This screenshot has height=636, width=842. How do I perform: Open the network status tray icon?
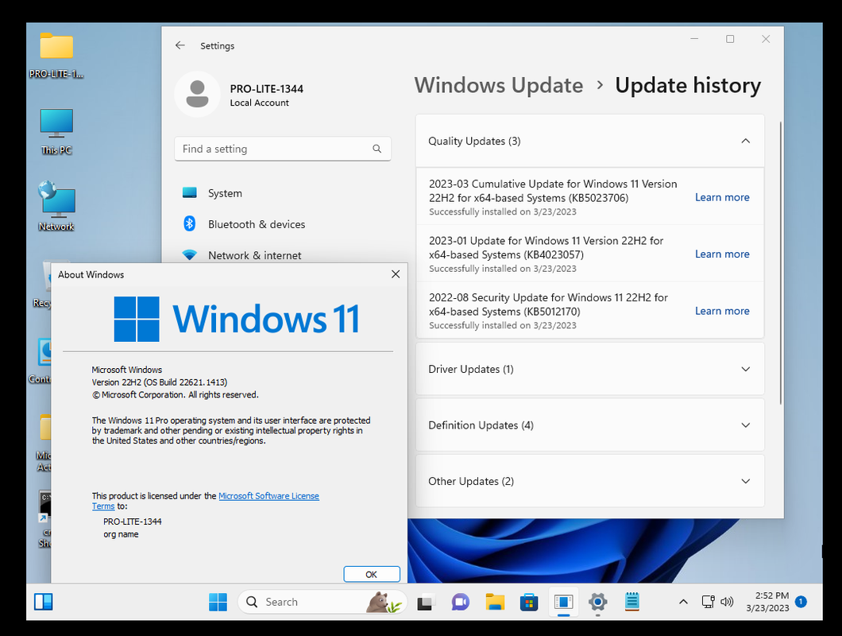pyautogui.click(x=709, y=602)
